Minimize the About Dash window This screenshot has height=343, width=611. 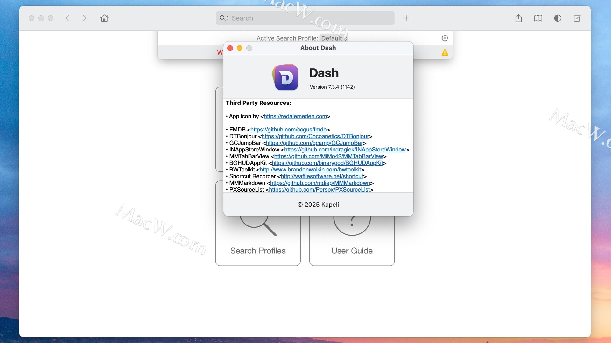[240, 48]
